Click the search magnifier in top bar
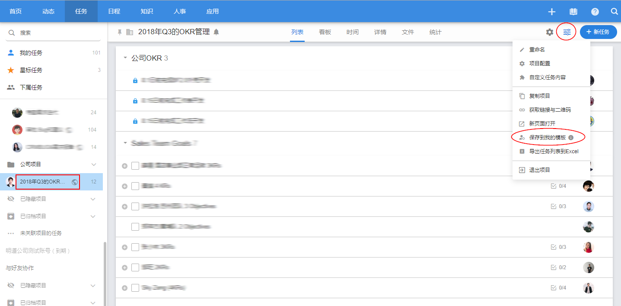This screenshot has height=306, width=621. click(614, 12)
